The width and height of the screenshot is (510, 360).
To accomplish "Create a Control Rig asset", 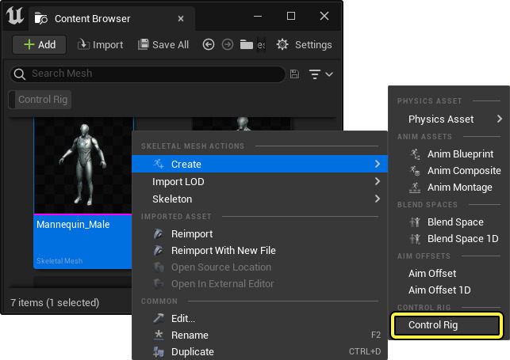I will (x=447, y=325).
